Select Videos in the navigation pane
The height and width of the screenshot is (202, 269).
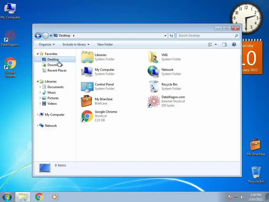[x=50, y=104]
